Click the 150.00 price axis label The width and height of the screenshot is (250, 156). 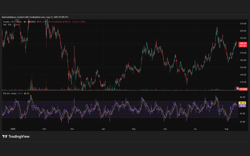[x=243, y=67]
